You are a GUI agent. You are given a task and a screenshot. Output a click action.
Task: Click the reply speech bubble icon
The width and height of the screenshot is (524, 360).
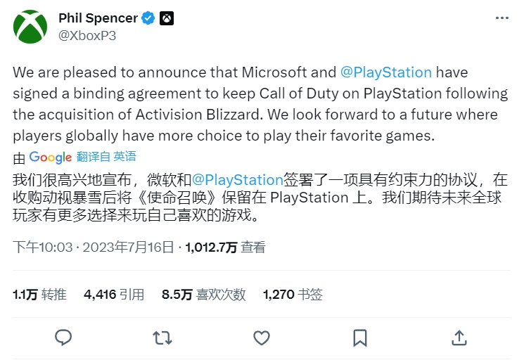click(63, 337)
